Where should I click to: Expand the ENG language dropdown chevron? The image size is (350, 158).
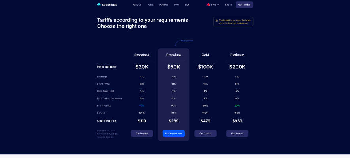218,4
